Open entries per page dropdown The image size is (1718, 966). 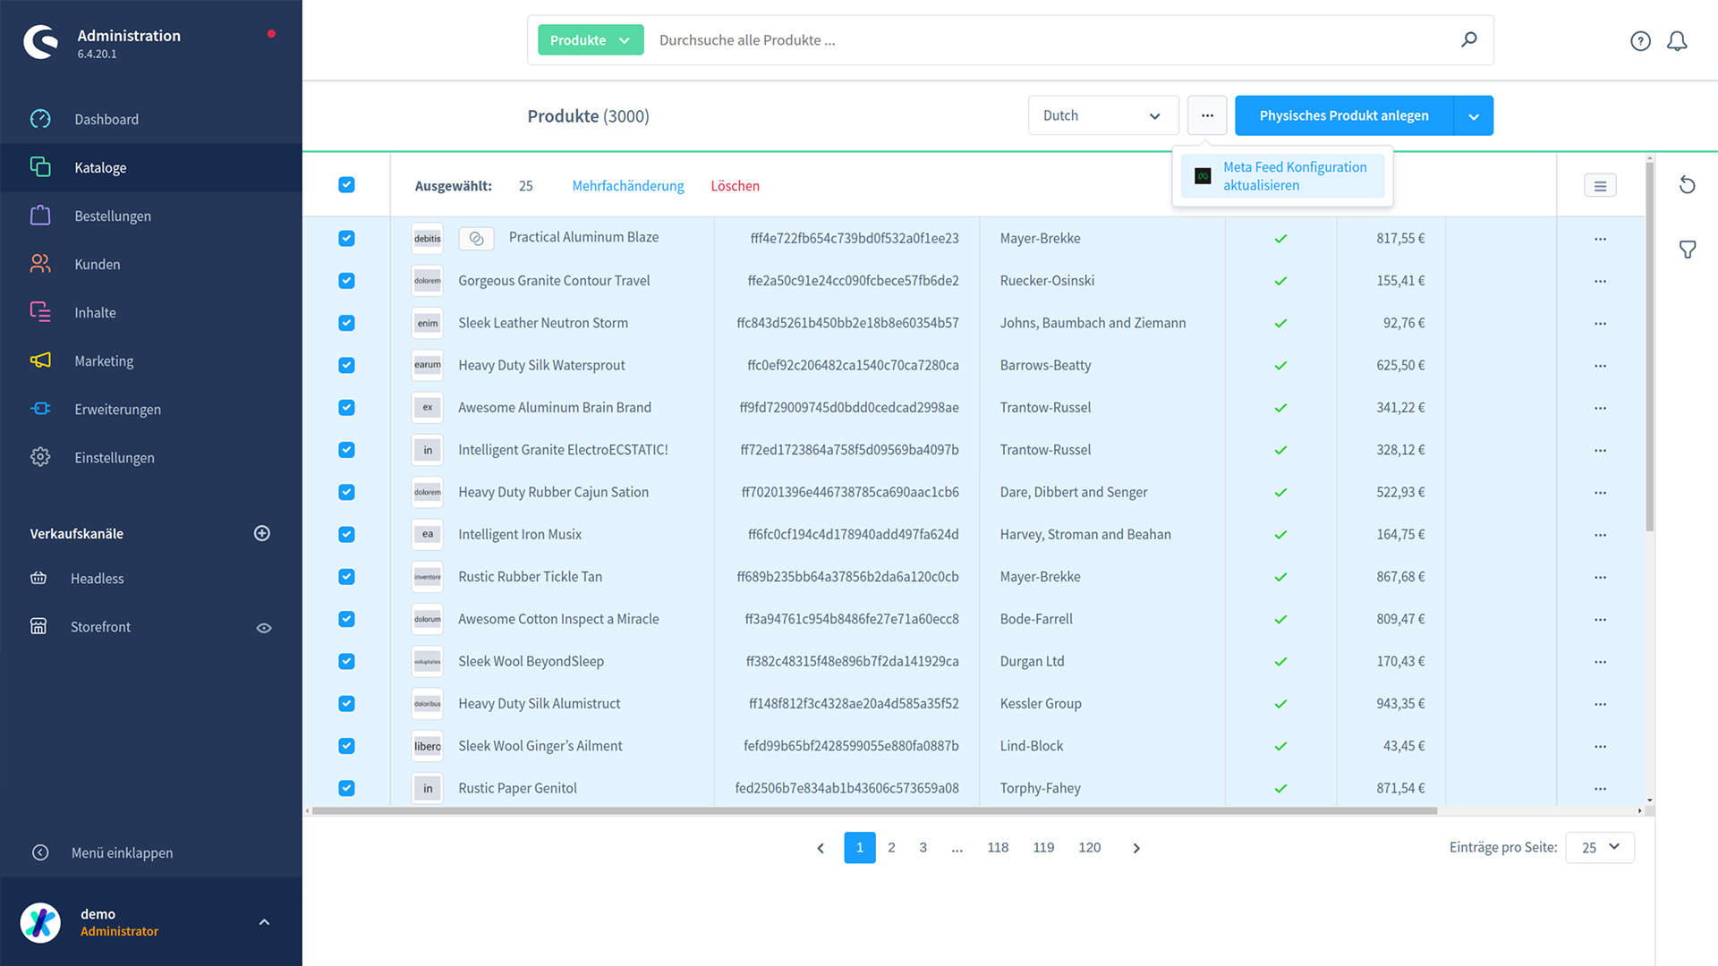click(1599, 847)
